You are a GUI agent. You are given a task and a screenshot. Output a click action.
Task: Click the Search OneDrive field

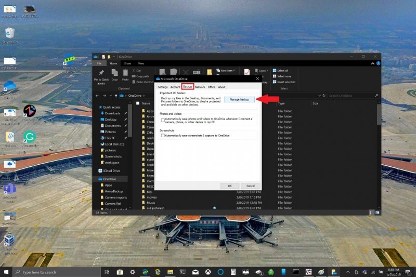point(353,96)
